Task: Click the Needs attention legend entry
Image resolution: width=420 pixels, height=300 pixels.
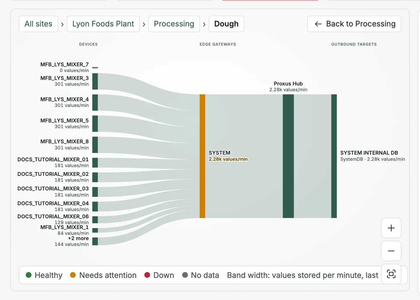Action: (x=103, y=275)
